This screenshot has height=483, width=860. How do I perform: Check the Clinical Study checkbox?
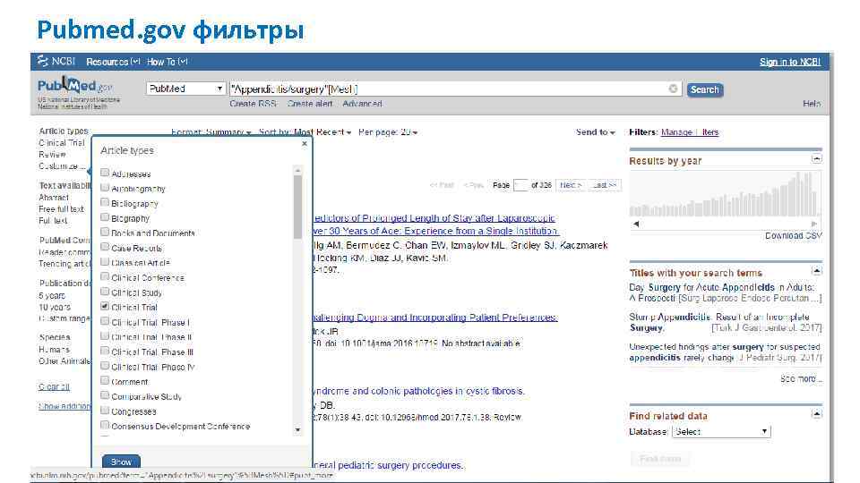click(105, 292)
